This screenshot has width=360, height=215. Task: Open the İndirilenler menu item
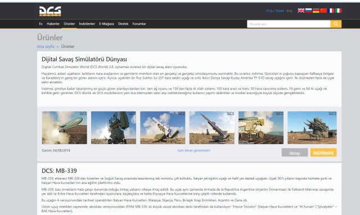click(x=87, y=24)
